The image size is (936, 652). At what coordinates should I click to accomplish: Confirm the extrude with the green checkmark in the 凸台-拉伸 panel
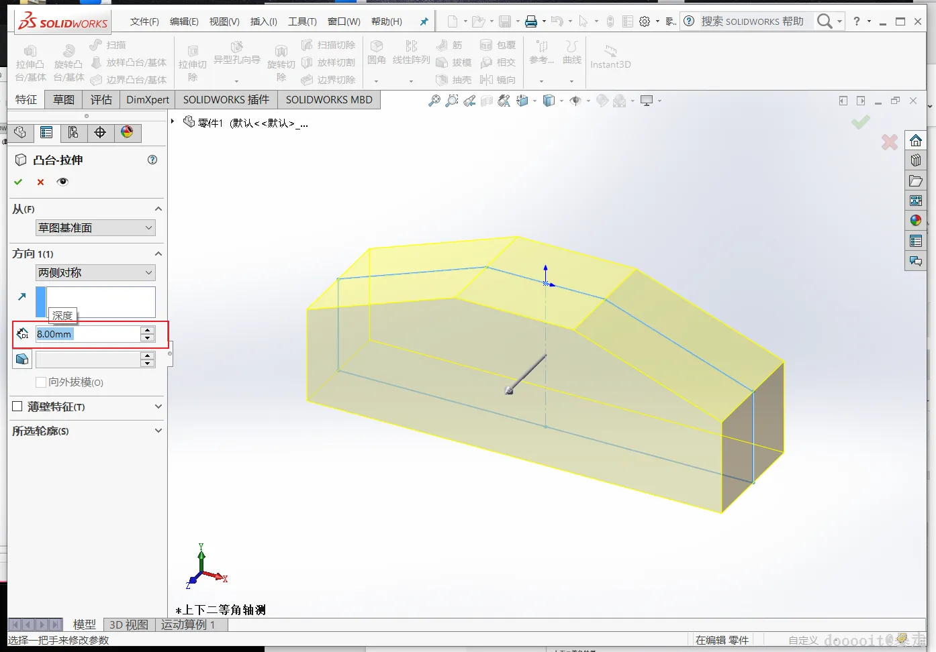(18, 182)
